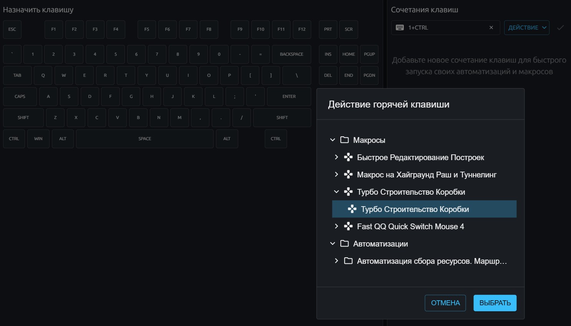Select the Быстрое Редактирование Построек label
The height and width of the screenshot is (326, 571).
click(420, 157)
